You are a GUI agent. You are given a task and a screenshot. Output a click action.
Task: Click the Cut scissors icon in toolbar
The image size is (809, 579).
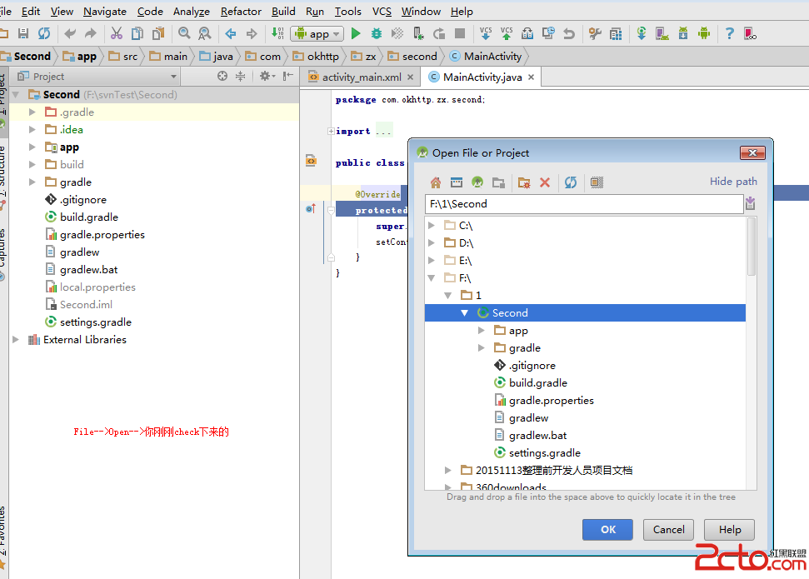[117, 34]
